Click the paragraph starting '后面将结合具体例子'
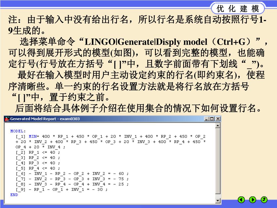Image resolution: width=277 pixels, height=208 pixels. (x=138, y=108)
